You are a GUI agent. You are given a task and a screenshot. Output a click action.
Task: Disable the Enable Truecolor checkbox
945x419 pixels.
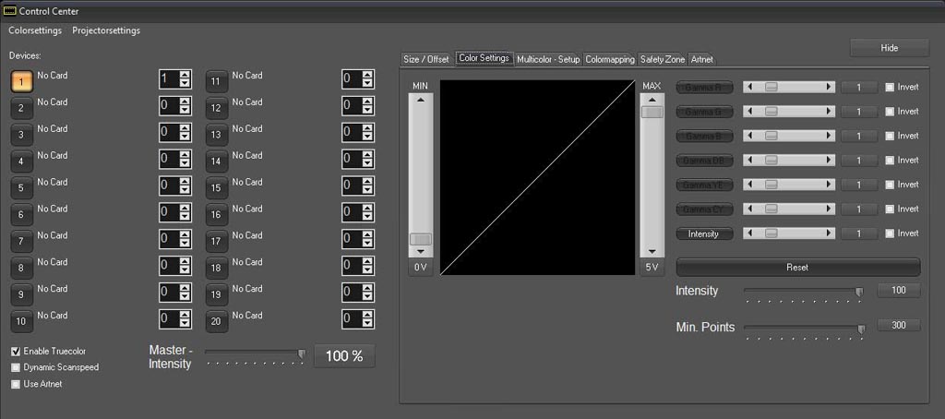tap(16, 352)
